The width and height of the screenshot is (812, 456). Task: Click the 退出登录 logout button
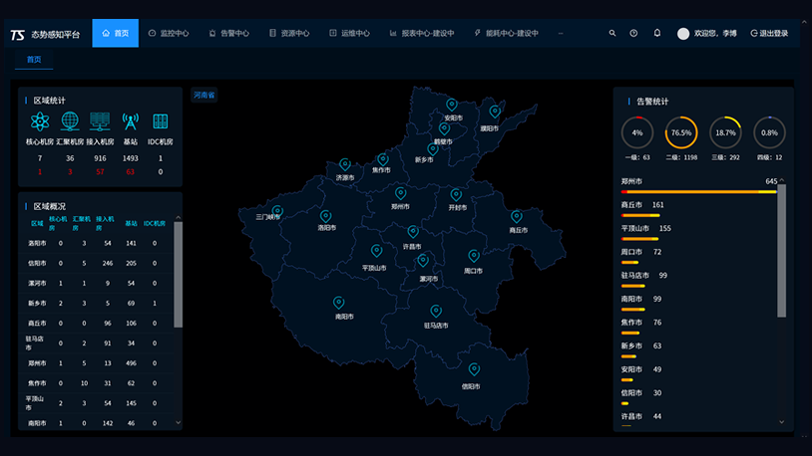[x=769, y=33]
